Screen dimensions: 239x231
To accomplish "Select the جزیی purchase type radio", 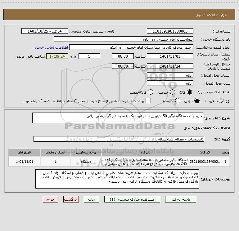I will 197,101.
